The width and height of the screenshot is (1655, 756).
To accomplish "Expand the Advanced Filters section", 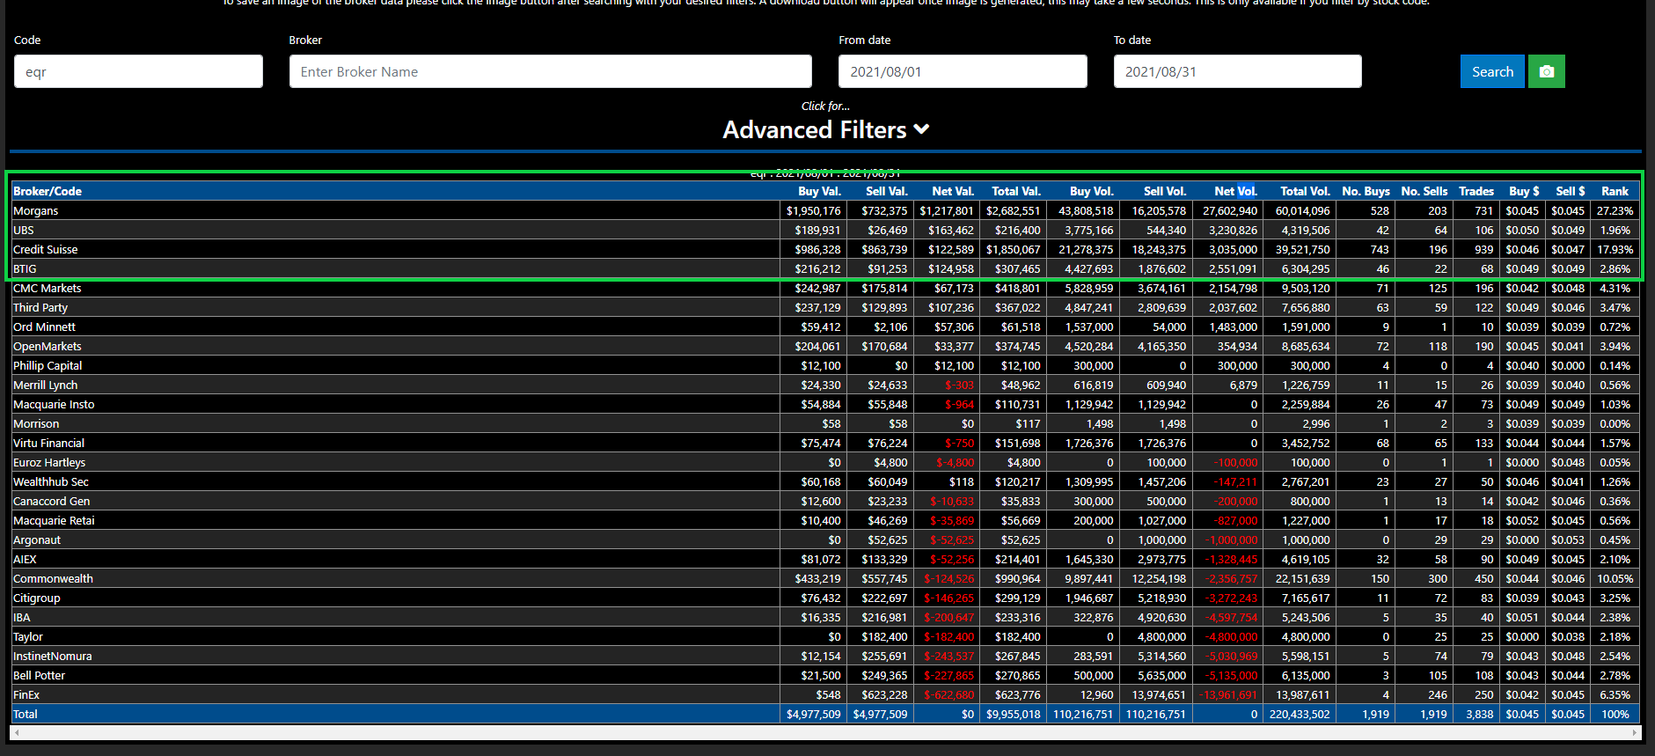I will pos(825,129).
